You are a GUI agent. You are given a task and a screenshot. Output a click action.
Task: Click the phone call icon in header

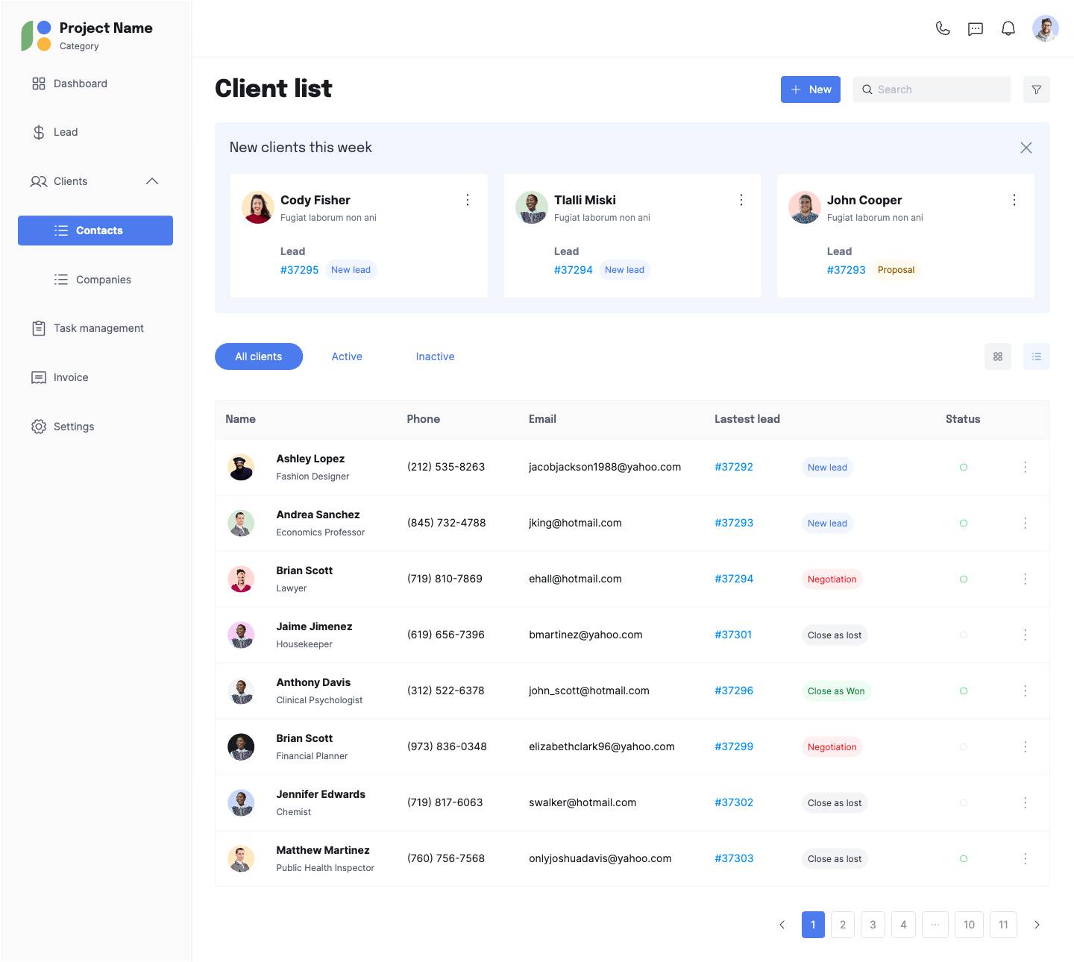(943, 28)
